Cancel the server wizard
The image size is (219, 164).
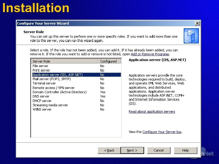(x=159, y=150)
